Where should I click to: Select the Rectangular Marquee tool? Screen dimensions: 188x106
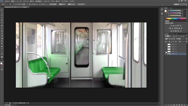(2, 13)
